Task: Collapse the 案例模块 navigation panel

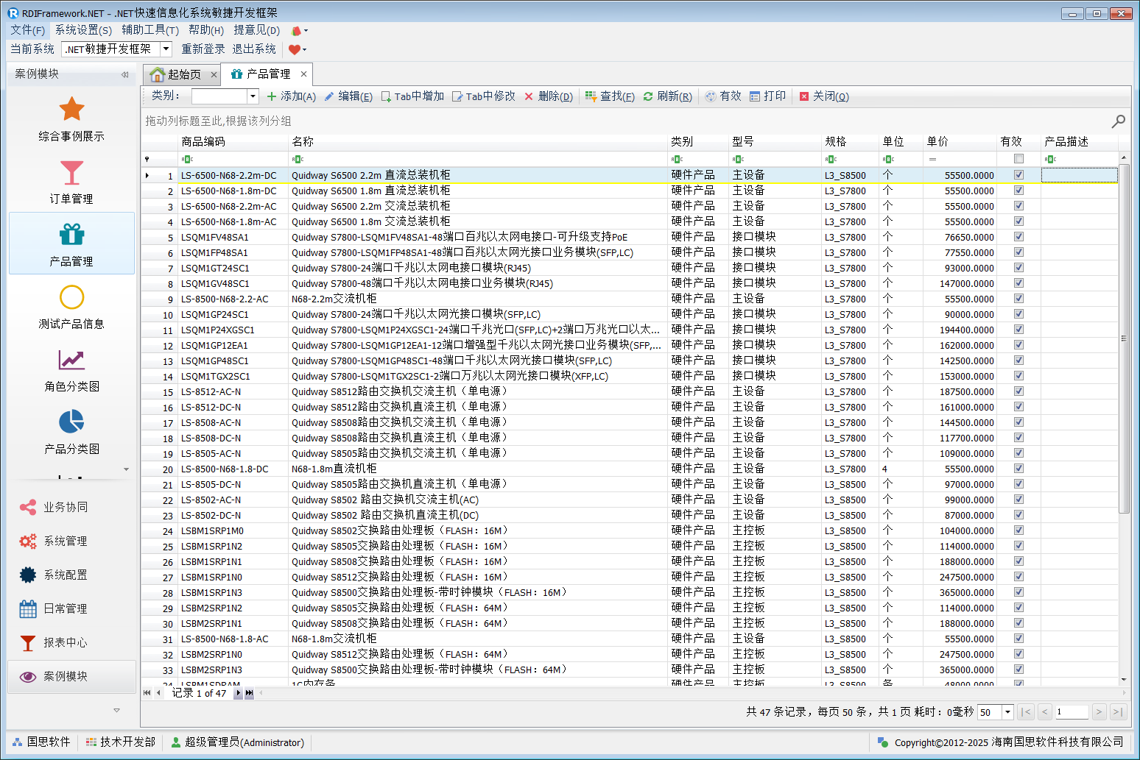Action: [124, 74]
